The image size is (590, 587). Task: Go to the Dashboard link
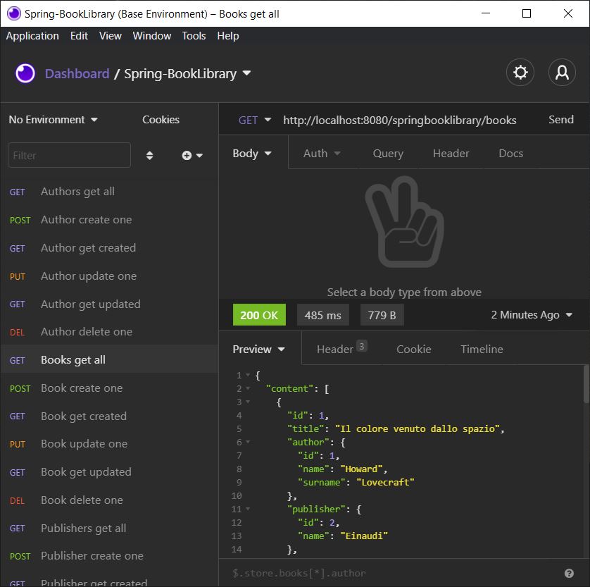pyautogui.click(x=77, y=73)
